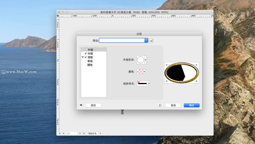Select the 颜色 item under 阴影

tap(90, 65)
